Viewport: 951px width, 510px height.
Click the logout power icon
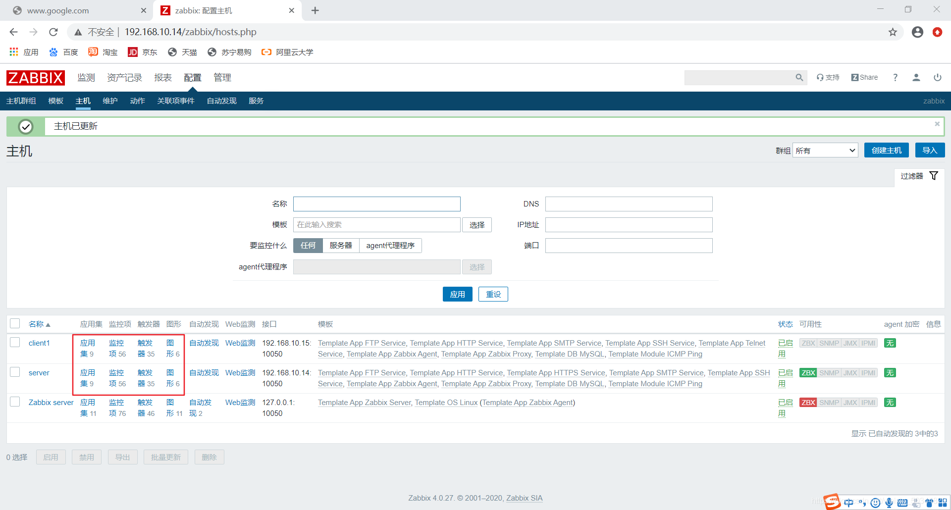(938, 78)
